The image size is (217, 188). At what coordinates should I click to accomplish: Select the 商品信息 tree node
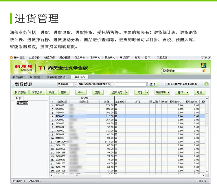[x=22, y=103]
